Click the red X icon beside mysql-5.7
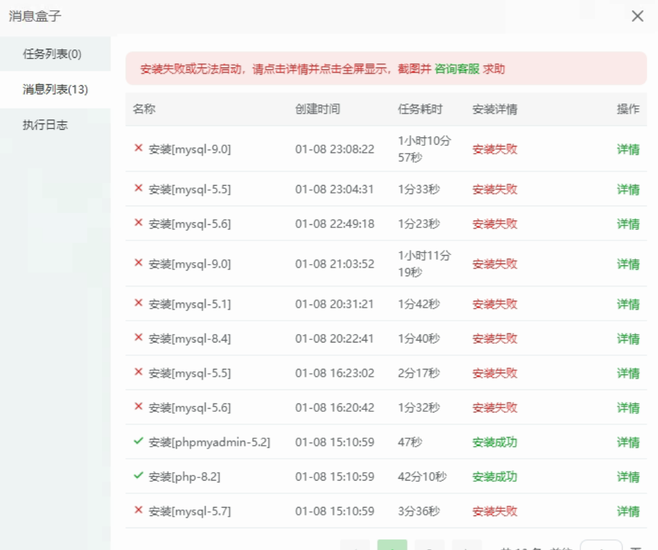The height and width of the screenshot is (550, 658). pyautogui.click(x=138, y=511)
